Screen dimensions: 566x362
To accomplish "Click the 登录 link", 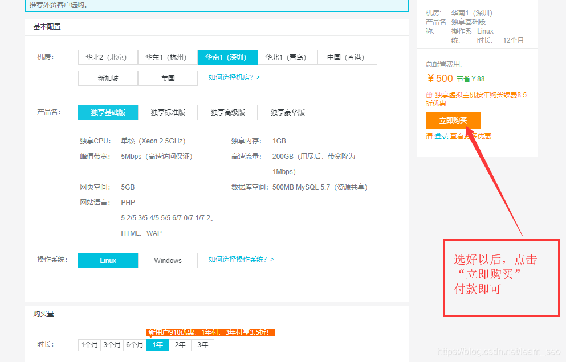I will 441,136.
